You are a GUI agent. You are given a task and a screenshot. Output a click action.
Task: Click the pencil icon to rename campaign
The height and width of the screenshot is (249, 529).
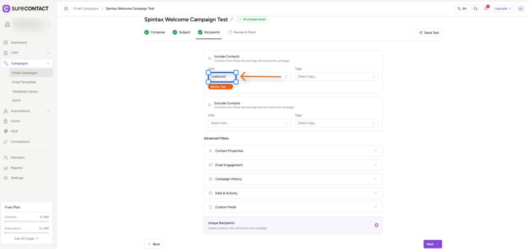pos(232,19)
